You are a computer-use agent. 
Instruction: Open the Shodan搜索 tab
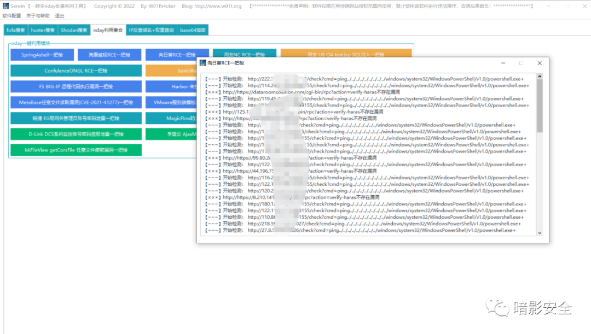click(74, 30)
